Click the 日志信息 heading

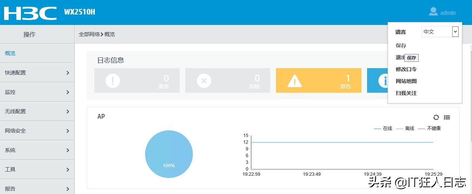tap(111, 60)
